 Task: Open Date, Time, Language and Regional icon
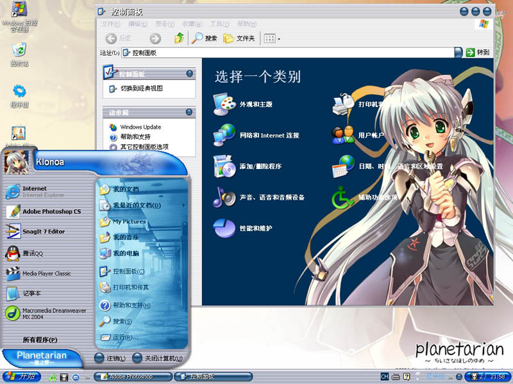(343, 166)
